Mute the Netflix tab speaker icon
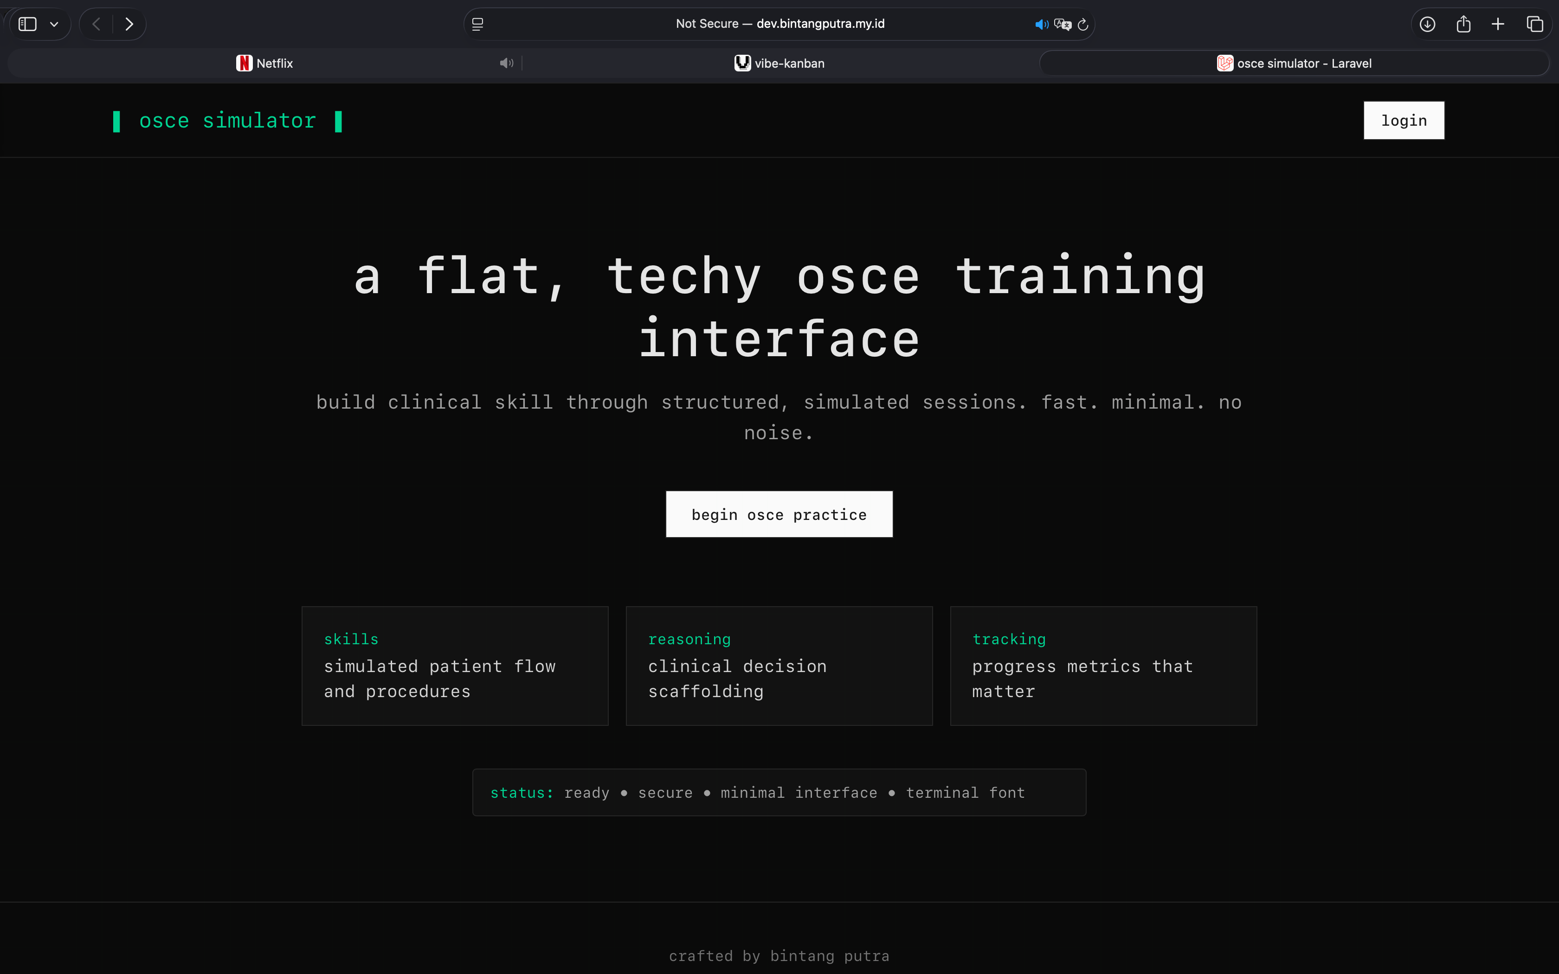This screenshot has width=1559, height=974. pos(506,63)
